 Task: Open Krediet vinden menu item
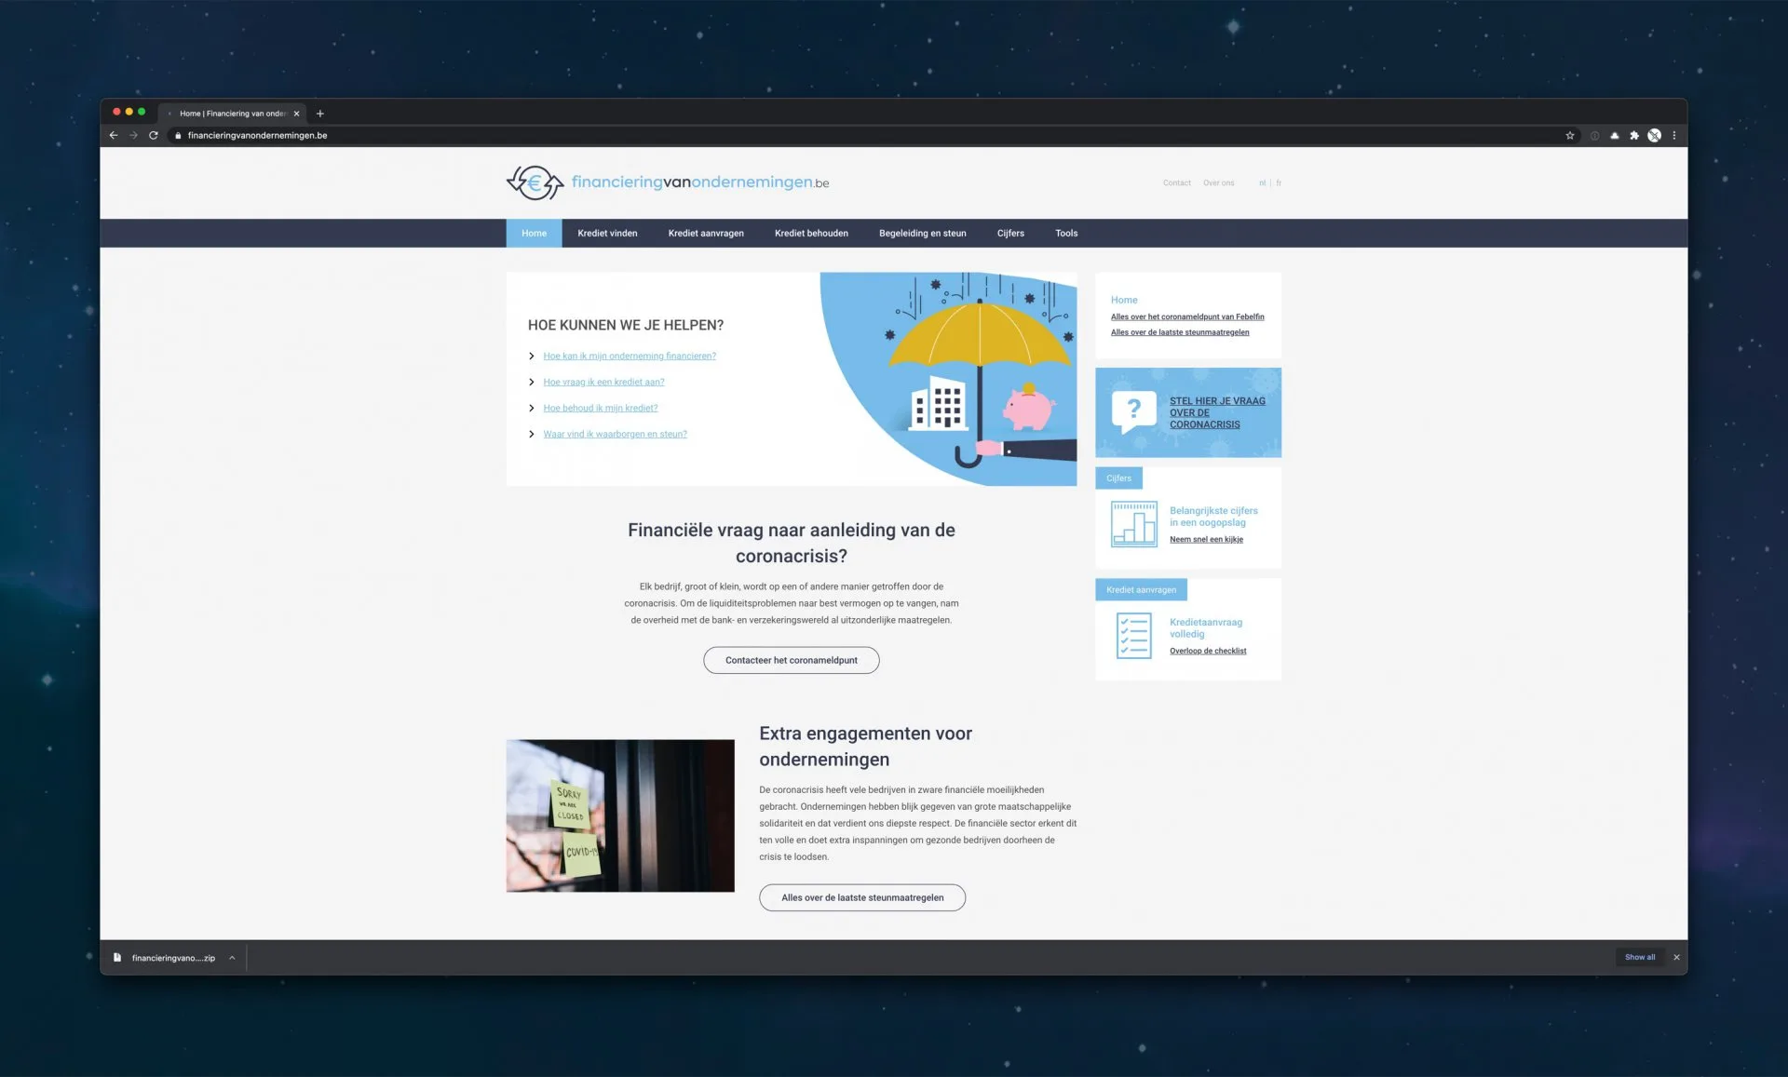[x=607, y=234]
